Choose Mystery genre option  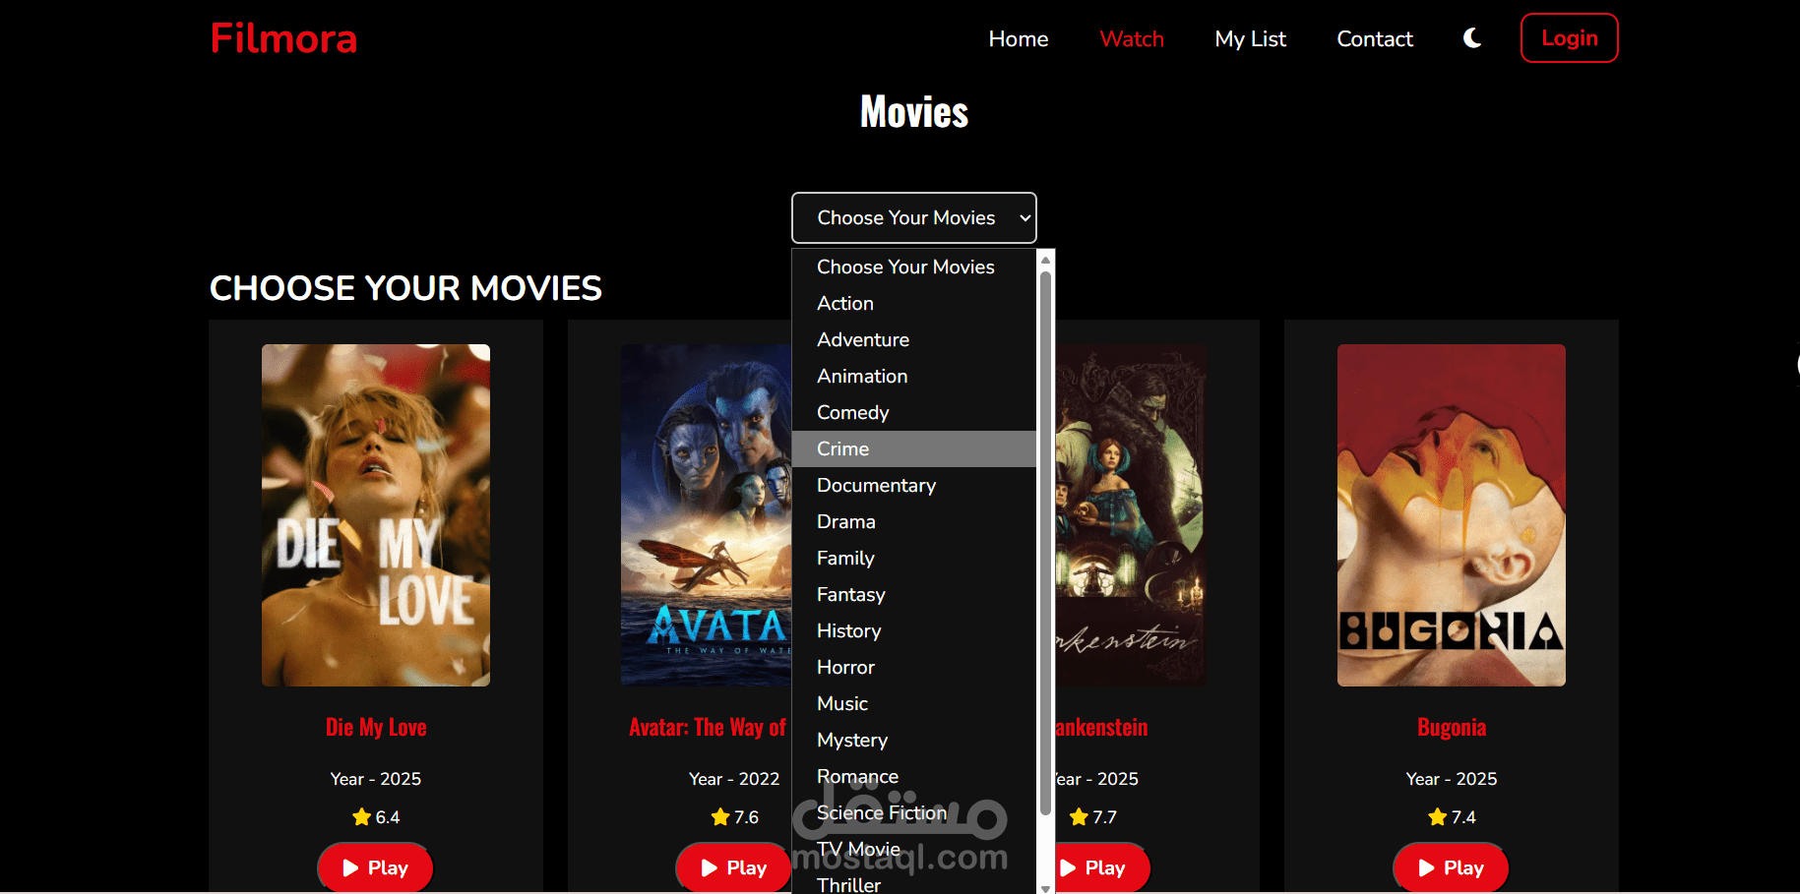point(914,740)
